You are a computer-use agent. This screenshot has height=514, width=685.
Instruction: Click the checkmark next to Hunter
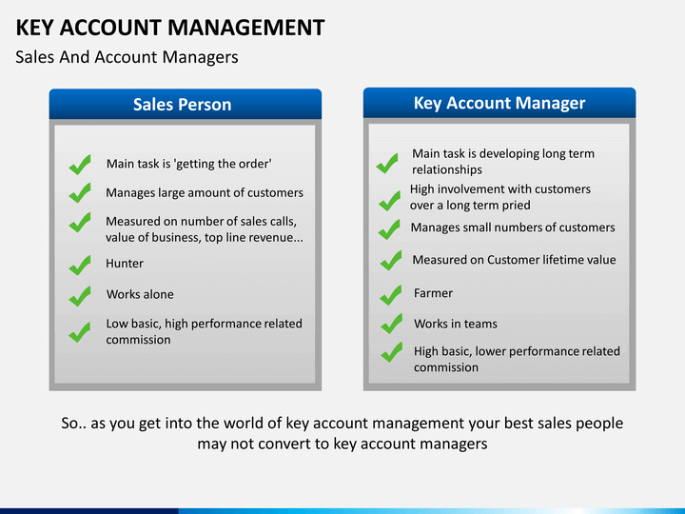pos(80,265)
